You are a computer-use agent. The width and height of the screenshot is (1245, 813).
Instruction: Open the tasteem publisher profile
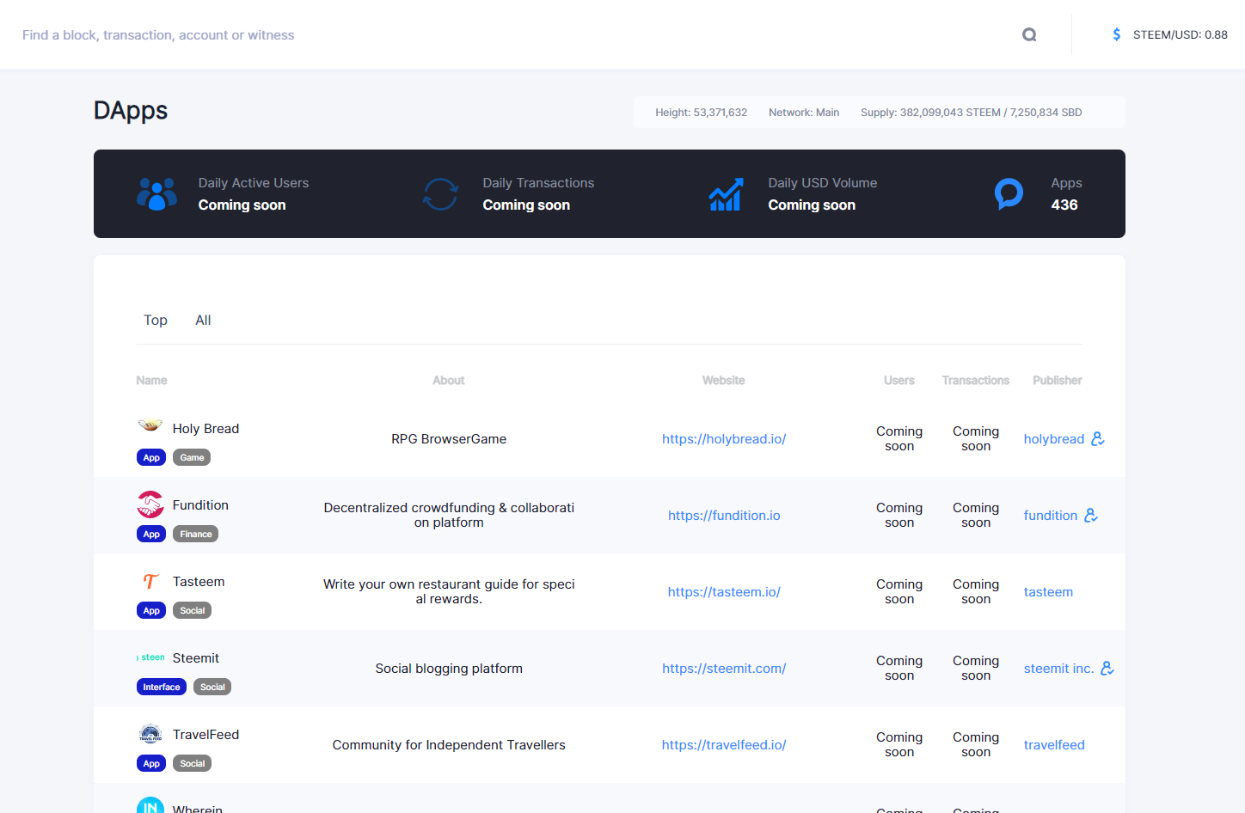click(1048, 592)
